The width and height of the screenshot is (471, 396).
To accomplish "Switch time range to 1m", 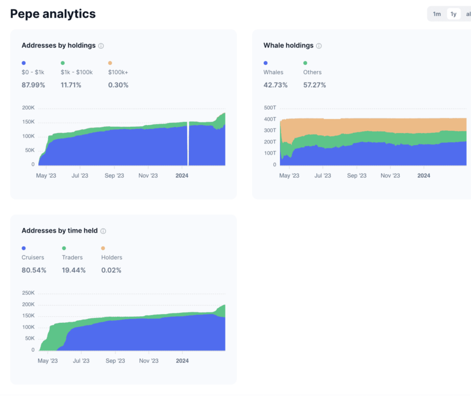I will (437, 14).
